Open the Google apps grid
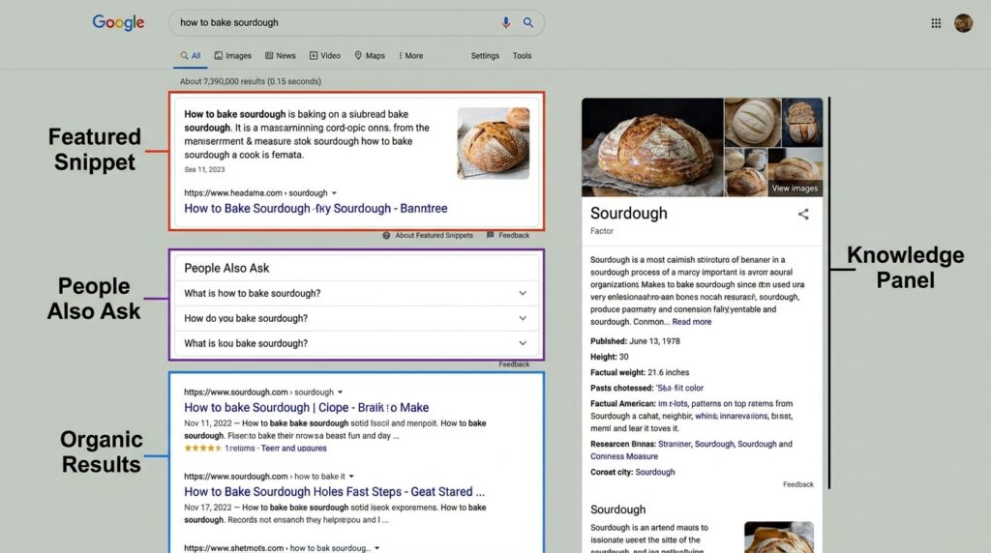Viewport: 991px width, 553px height. [x=936, y=23]
